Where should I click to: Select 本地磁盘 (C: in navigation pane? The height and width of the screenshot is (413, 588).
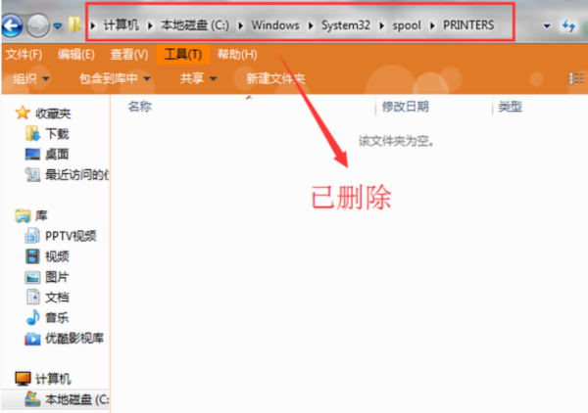coord(77,399)
